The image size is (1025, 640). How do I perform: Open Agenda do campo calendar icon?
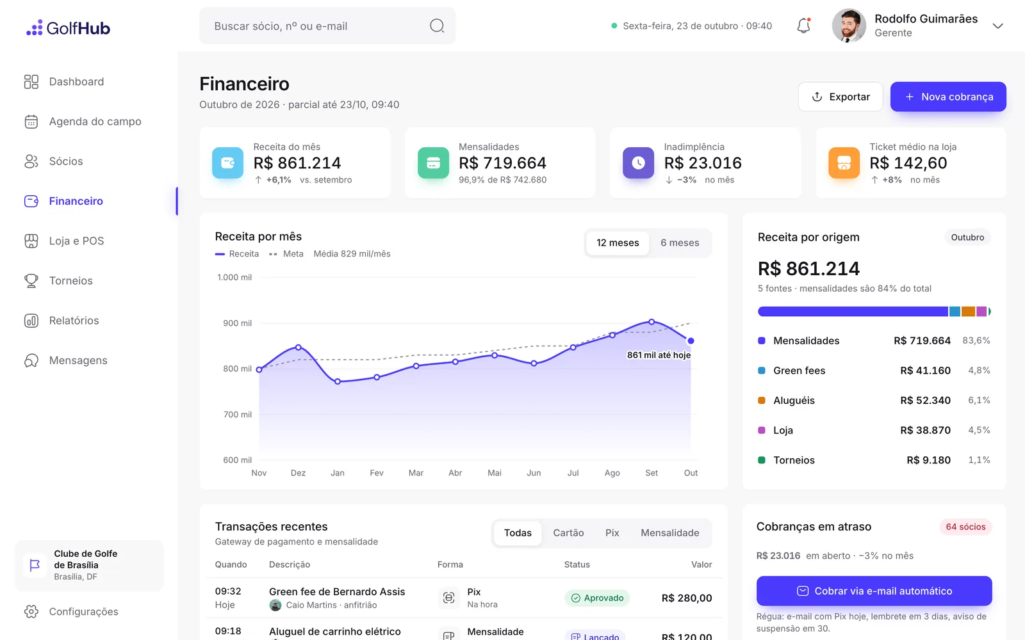pos(31,122)
